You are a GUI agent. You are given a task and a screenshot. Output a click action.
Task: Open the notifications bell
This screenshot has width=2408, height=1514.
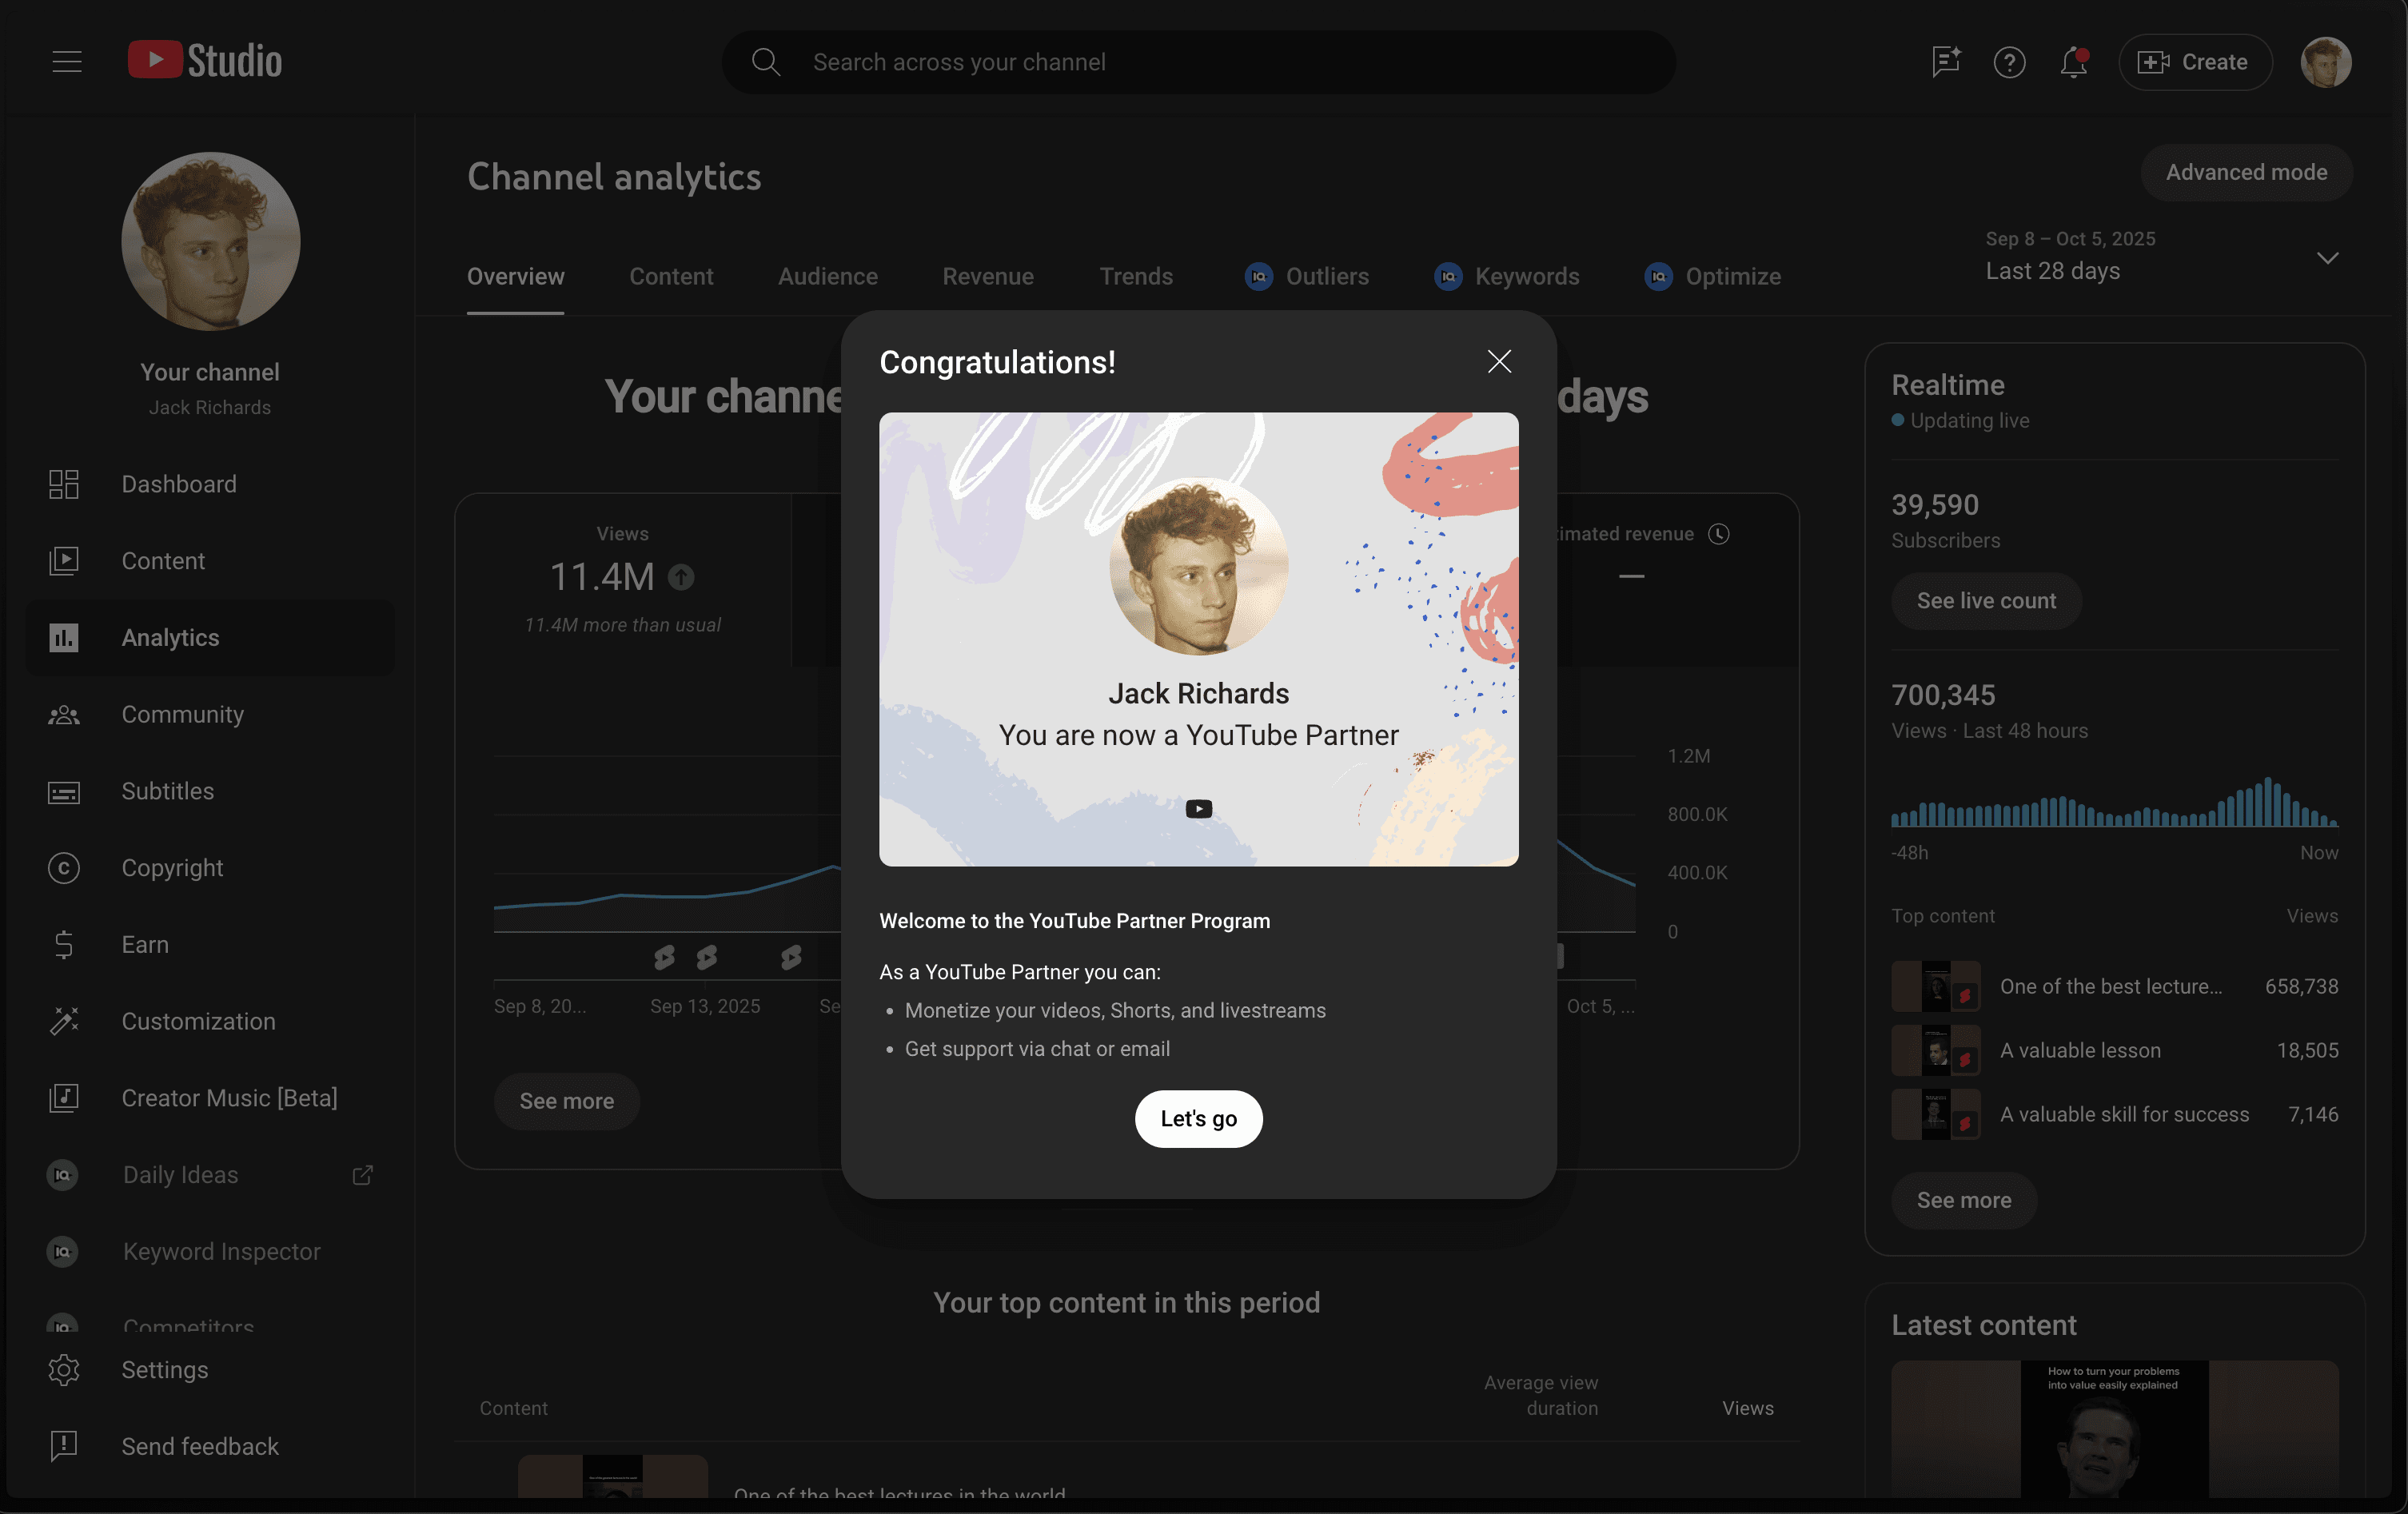tap(2073, 62)
